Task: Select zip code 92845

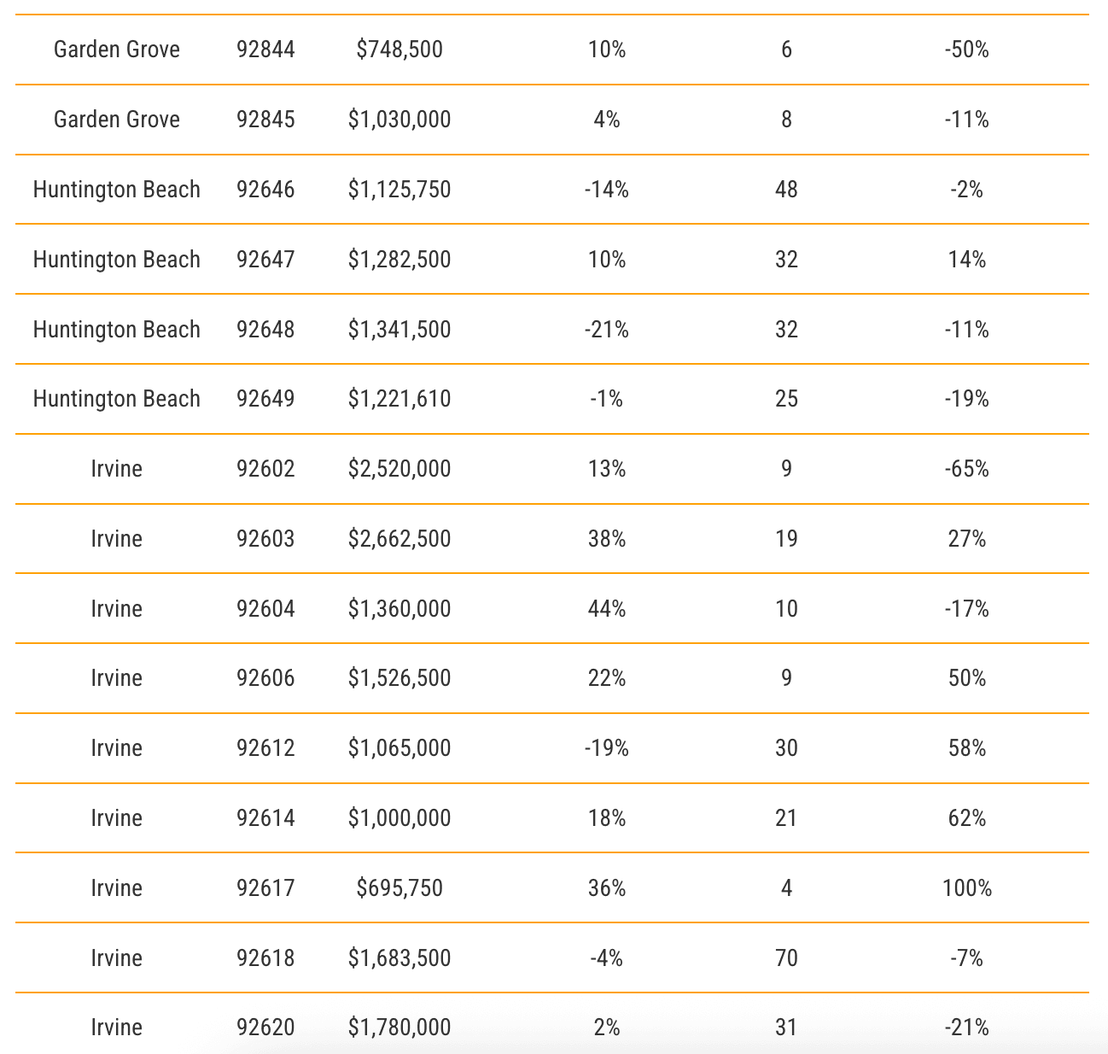Action: (x=265, y=120)
